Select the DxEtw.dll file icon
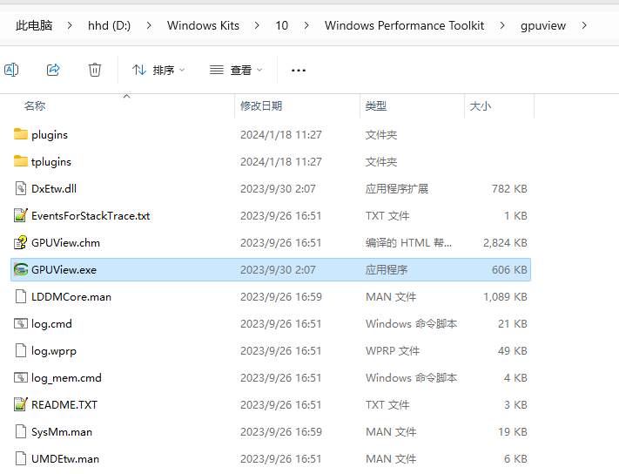 click(21, 188)
